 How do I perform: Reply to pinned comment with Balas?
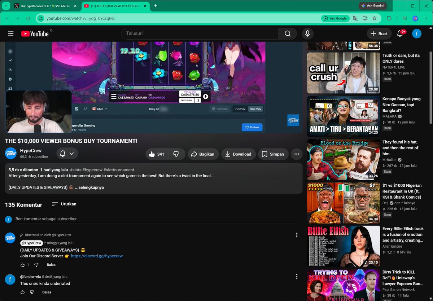[51, 265]
